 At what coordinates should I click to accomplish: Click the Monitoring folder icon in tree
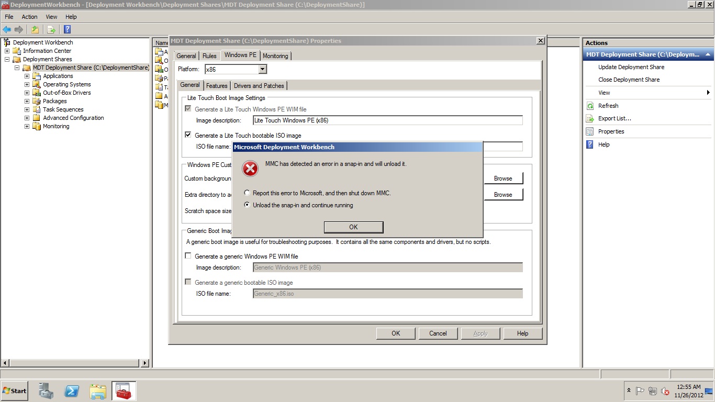tap(37, 126)
